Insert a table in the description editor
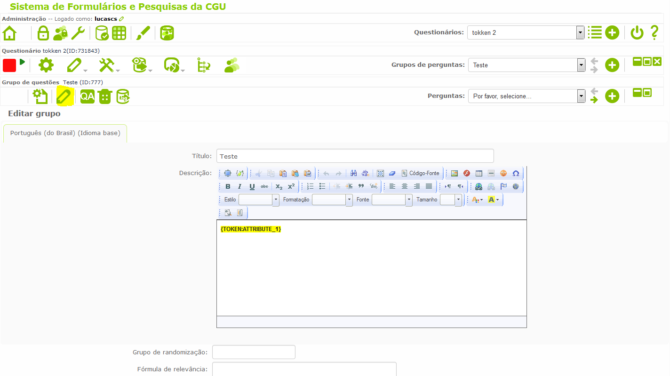 point(479,173)
